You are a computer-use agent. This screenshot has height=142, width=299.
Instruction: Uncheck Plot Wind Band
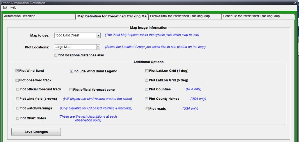(17, 71)
